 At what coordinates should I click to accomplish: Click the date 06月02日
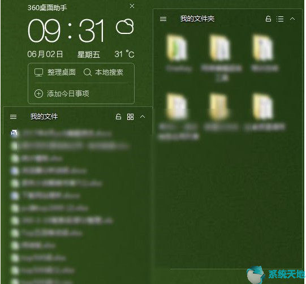pyautogui.click(x=45, y=54)
